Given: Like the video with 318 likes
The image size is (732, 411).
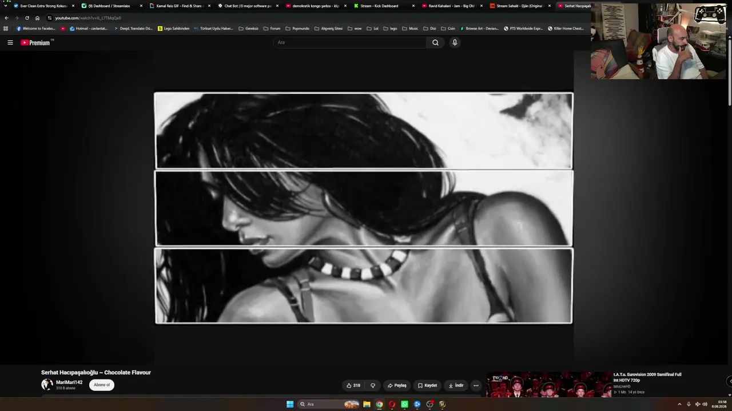Looking at the screenshot, I should (353, 385).
